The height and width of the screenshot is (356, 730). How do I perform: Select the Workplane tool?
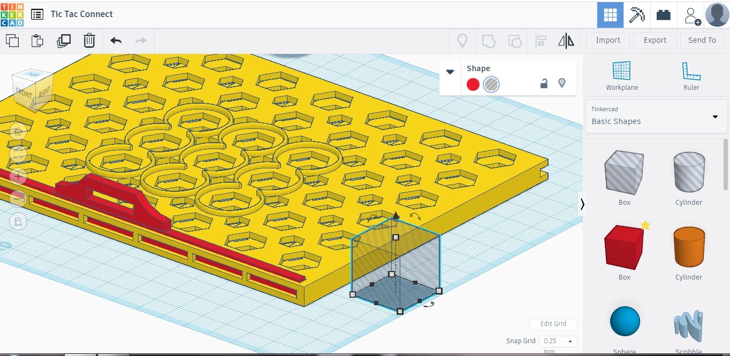tap(622, 76)
